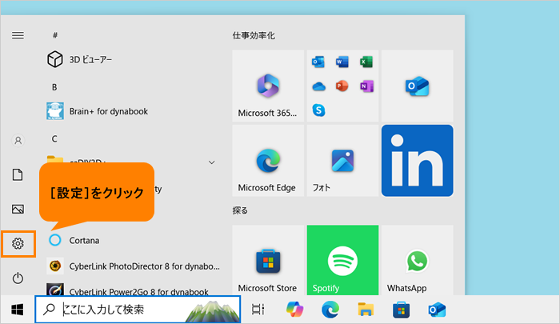Open CyberLink PhotoDirector 8 for dynabook
Image resolution: width=560 pixels, height=324 pixels.
133,266
